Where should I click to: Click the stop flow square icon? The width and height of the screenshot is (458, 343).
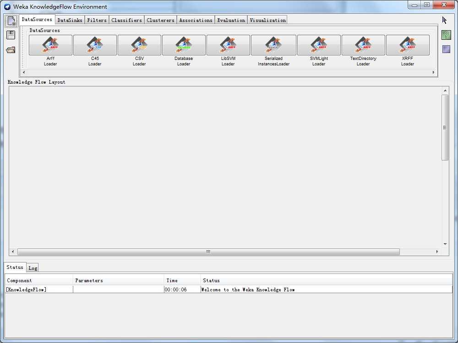pyautogui.click(x=446, y=49)
